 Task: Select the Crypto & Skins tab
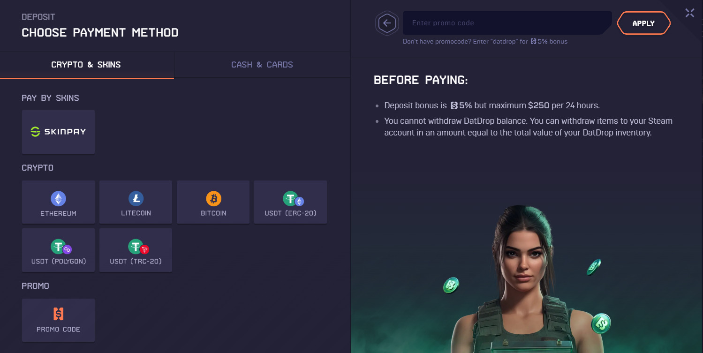(x=86, y=65)
